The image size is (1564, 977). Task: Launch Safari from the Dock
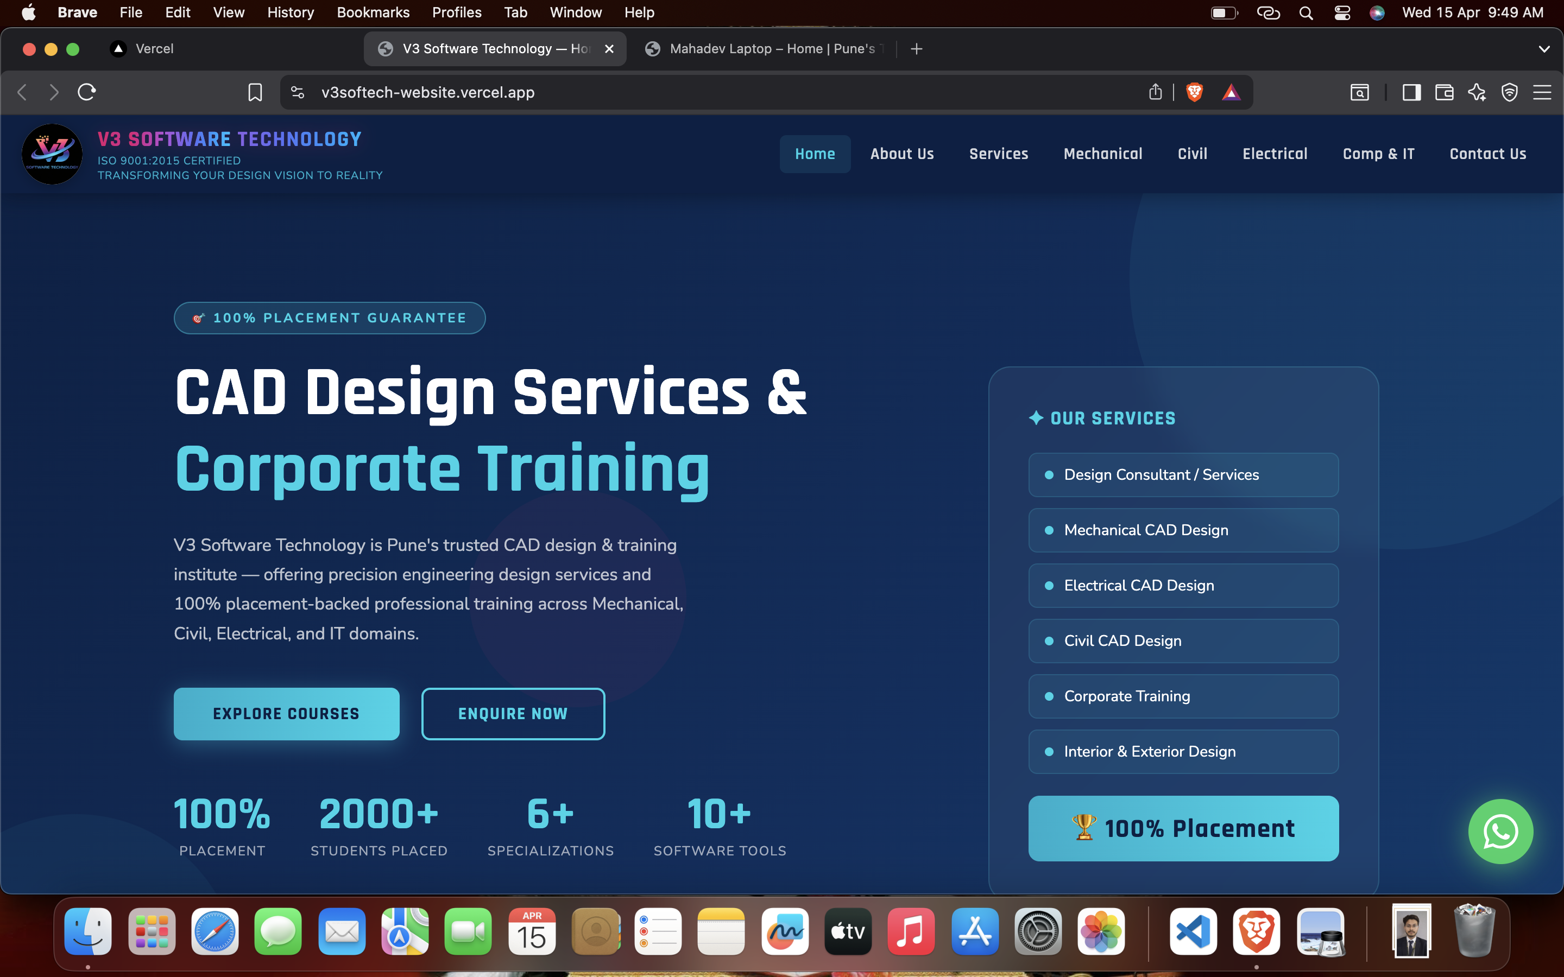215,931
